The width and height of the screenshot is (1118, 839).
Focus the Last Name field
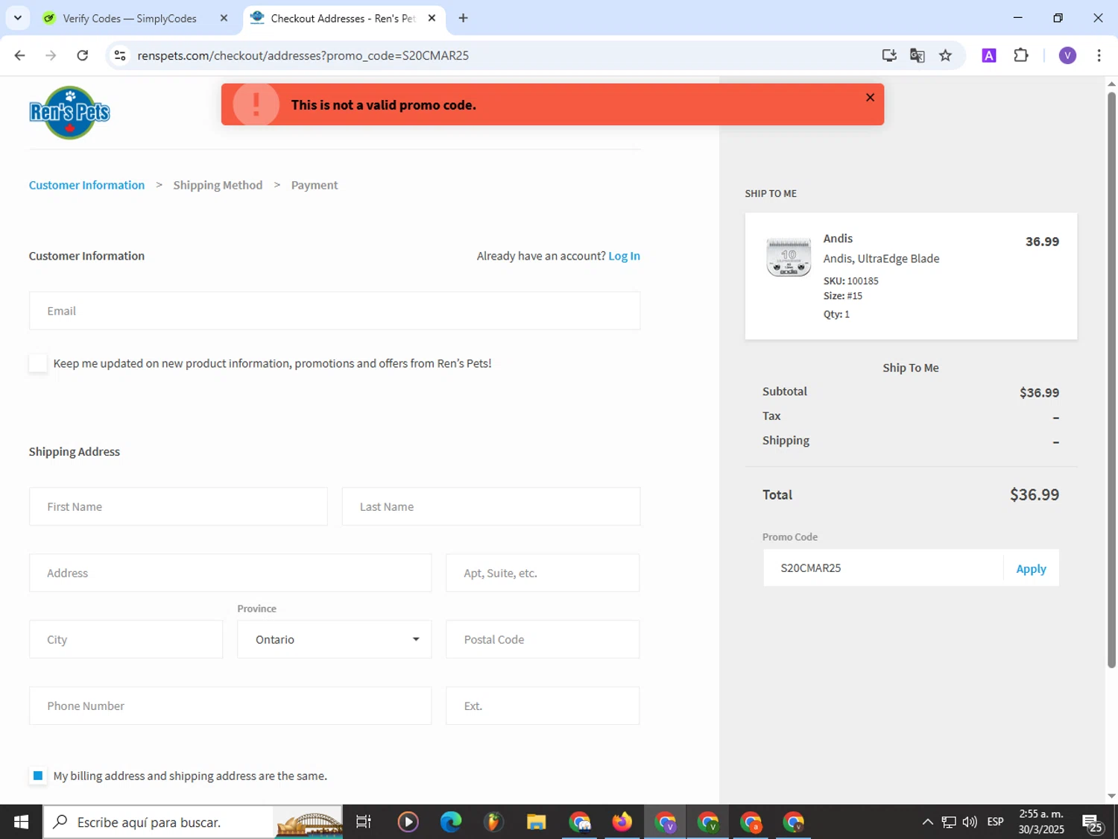tap(491, 506)
